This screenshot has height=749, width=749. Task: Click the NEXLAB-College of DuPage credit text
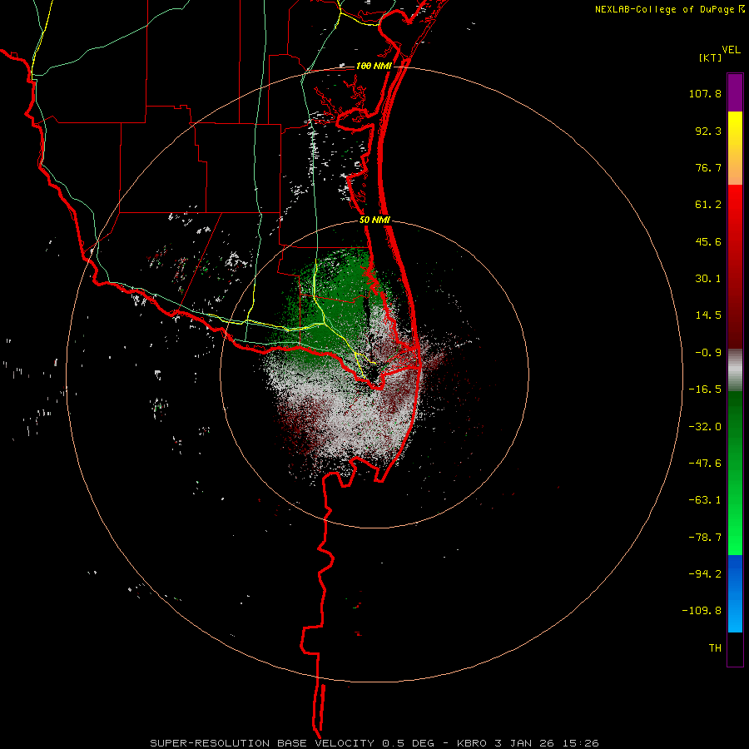(x=665, y=9)
